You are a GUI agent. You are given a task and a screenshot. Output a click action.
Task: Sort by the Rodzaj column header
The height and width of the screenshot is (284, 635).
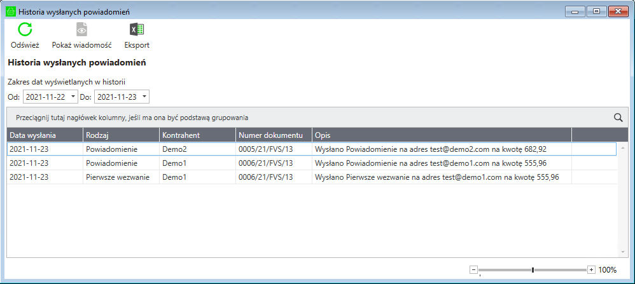coord(121,135)
